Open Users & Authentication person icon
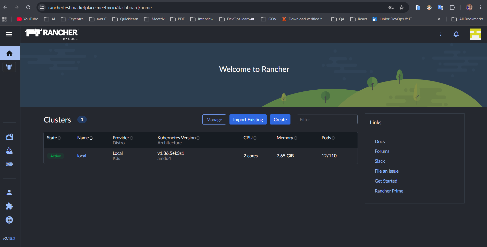 [9, 193]
